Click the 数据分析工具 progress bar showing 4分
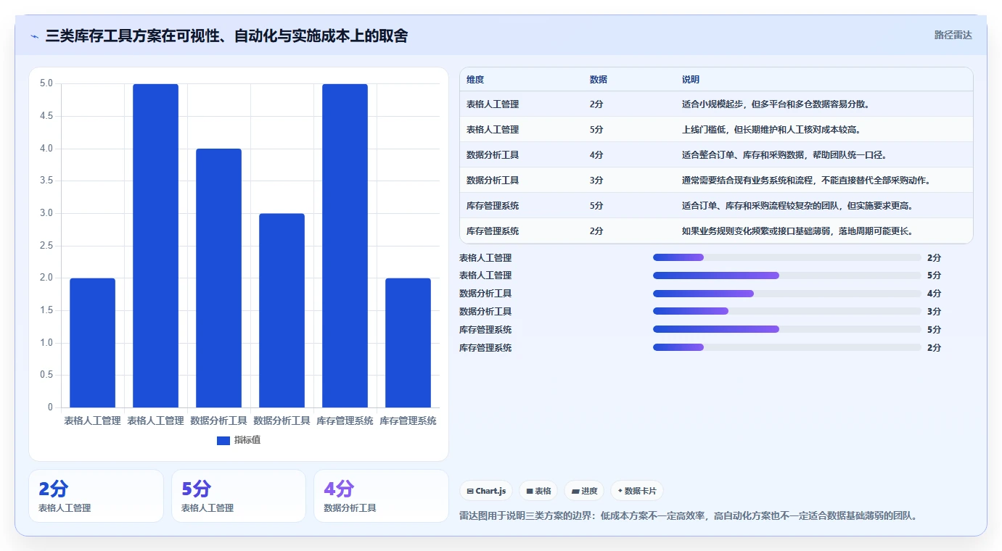Viewport: 1002px width, 551px height. (787, 294)
